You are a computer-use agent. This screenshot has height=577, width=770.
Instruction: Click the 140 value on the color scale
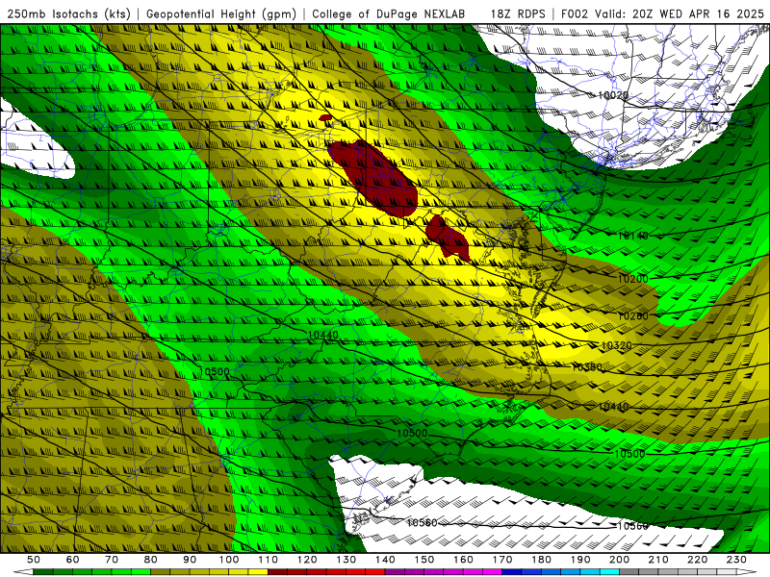pyautogui.click(x=386, y=560)
